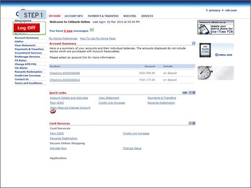Open Credit Line Increase in the sidebar
The width and height of the screenshot is (251, 188).
click(28, 76)
